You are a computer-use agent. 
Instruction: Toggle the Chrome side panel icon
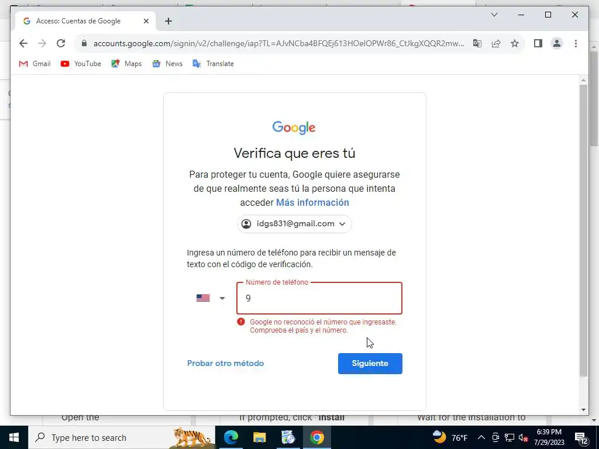(x=538, y=43)
